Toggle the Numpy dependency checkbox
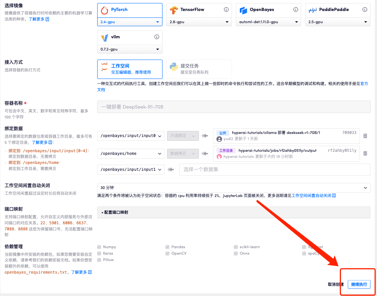The image size is (377, 296). coord(99,247)
